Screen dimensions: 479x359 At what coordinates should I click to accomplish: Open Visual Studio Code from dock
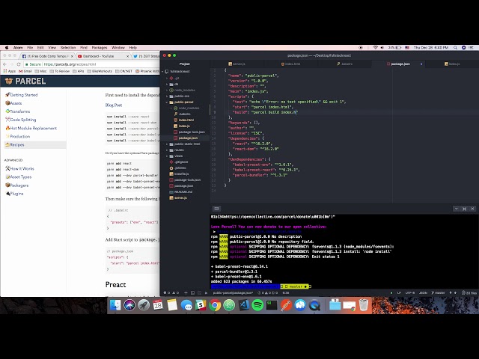click(243, 305)
